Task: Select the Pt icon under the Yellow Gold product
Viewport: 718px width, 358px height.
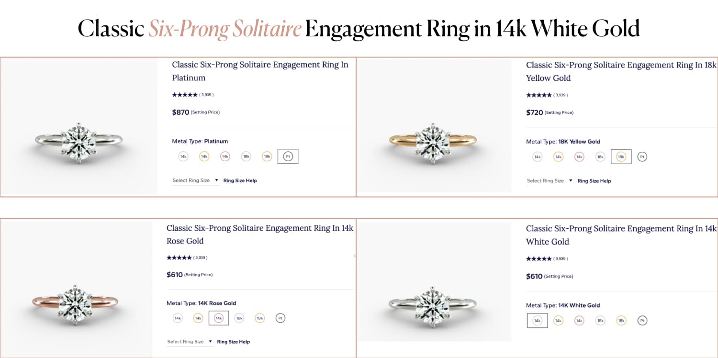Action: (642, 157)
